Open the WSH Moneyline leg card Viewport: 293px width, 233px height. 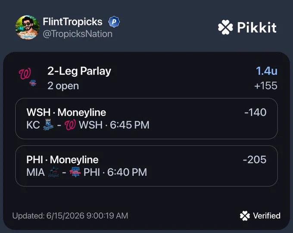click(x=146, y=118)
